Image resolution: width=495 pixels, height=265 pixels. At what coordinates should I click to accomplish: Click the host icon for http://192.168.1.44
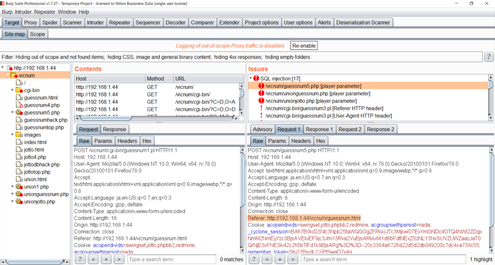[x=9, y=68]
